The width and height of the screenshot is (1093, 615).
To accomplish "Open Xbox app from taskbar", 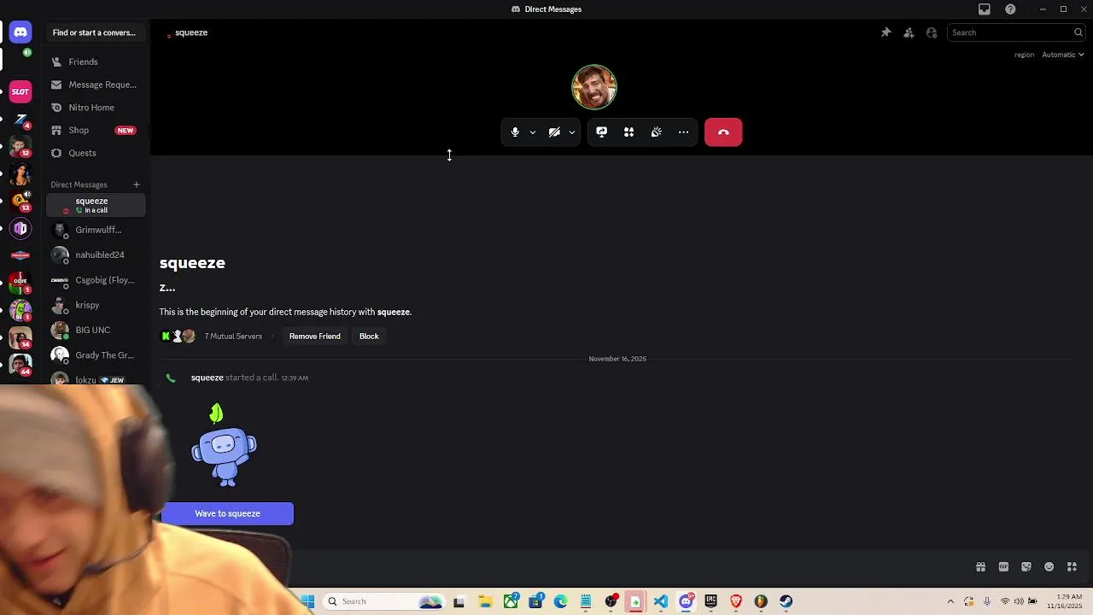I will pos(511,601).
